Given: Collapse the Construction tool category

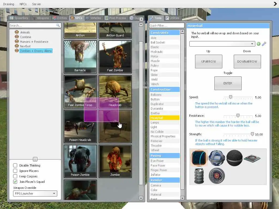Looking at the screenshot, I should click(x=165, y=89).
